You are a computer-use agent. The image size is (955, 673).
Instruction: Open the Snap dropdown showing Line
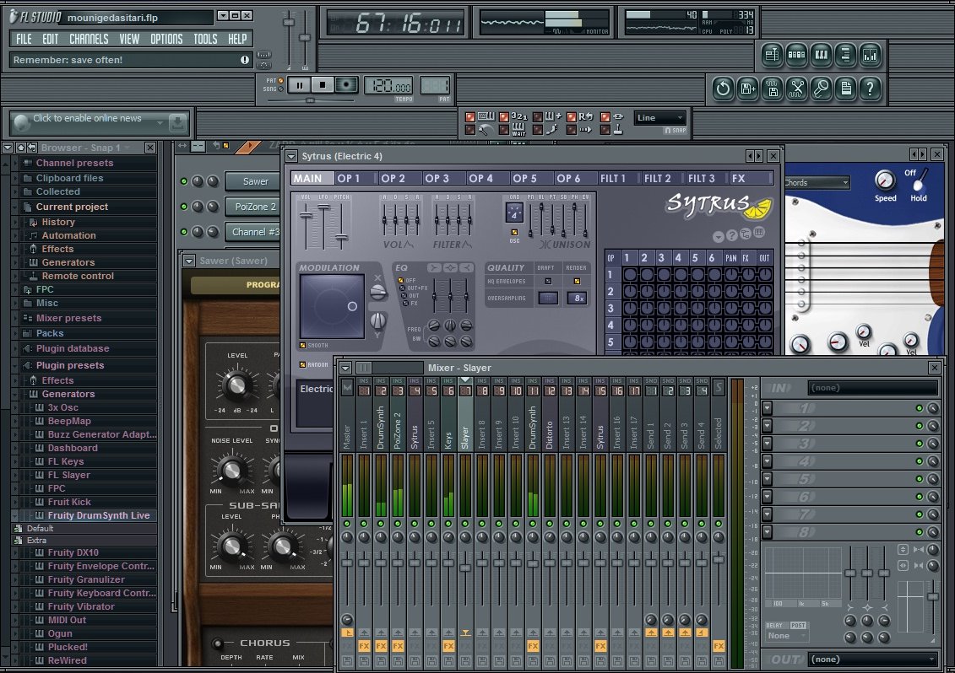660,118
